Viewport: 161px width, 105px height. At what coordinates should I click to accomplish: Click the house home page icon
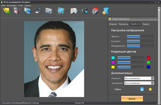pos(95,11)
